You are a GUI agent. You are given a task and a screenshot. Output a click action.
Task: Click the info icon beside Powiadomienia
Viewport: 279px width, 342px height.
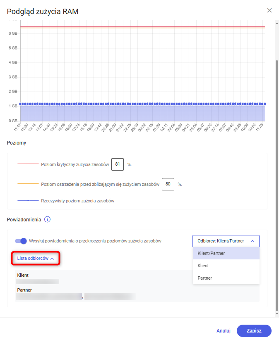tap(47, 219)
